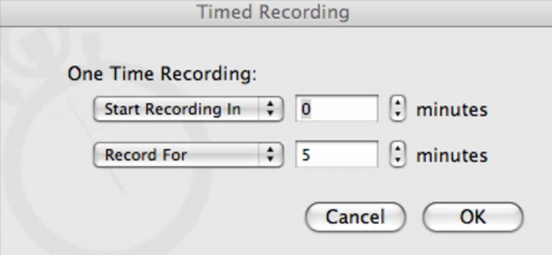
Task: Select the '0' value in the start delay field
Action: coord(306,110)
